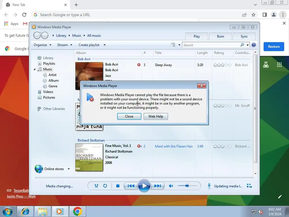
Task: Click All music in the breadcrumb
Action: 94,36
